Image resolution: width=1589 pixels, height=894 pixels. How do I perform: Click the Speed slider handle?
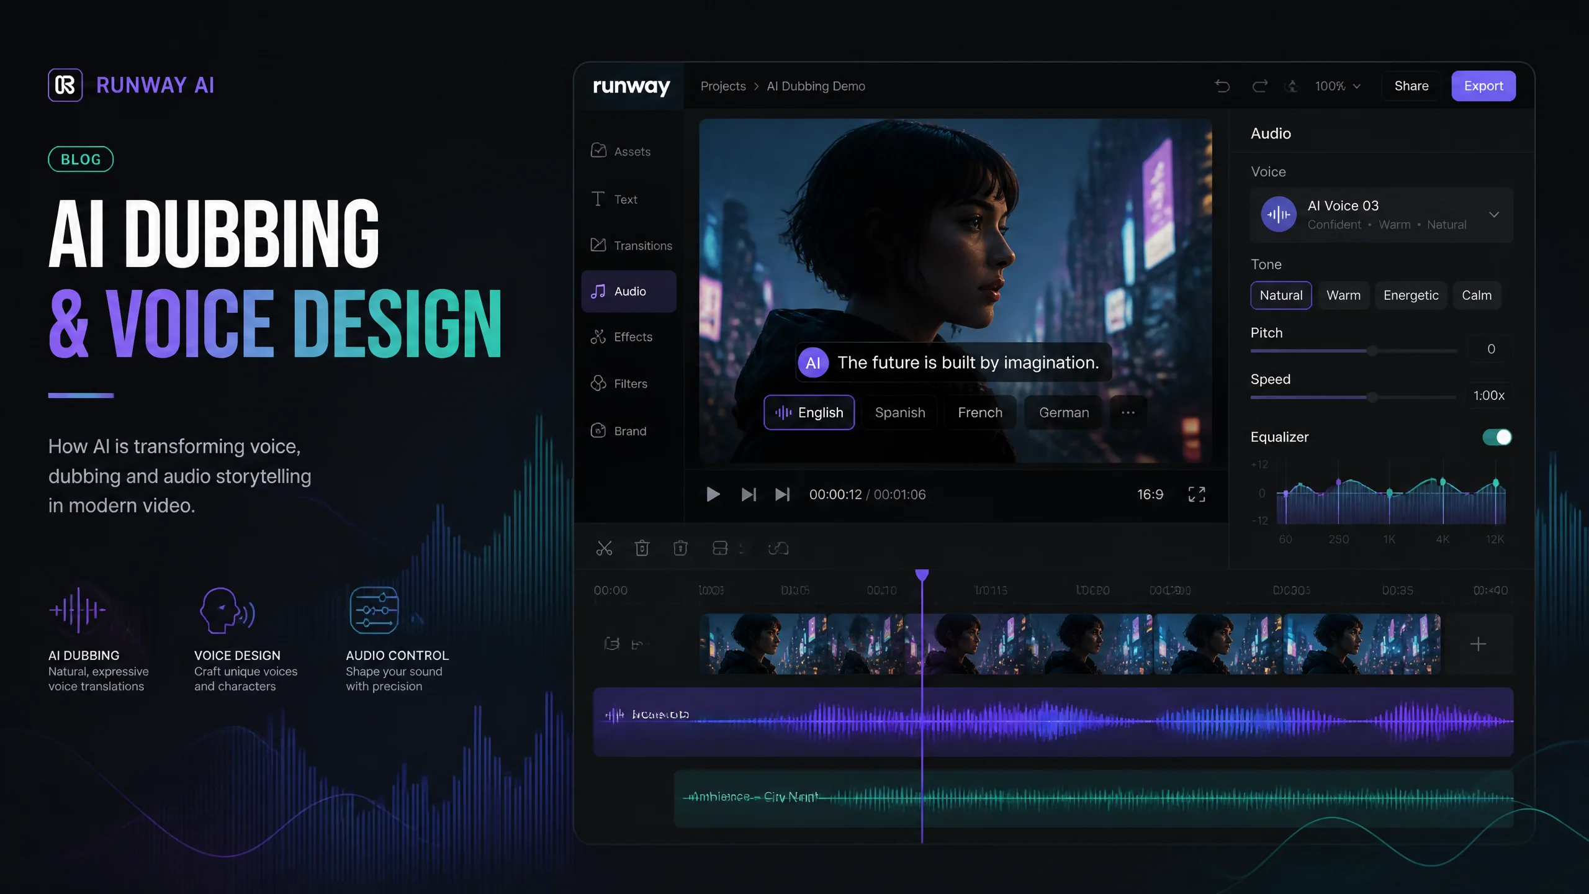click(x=1372, y=397)
